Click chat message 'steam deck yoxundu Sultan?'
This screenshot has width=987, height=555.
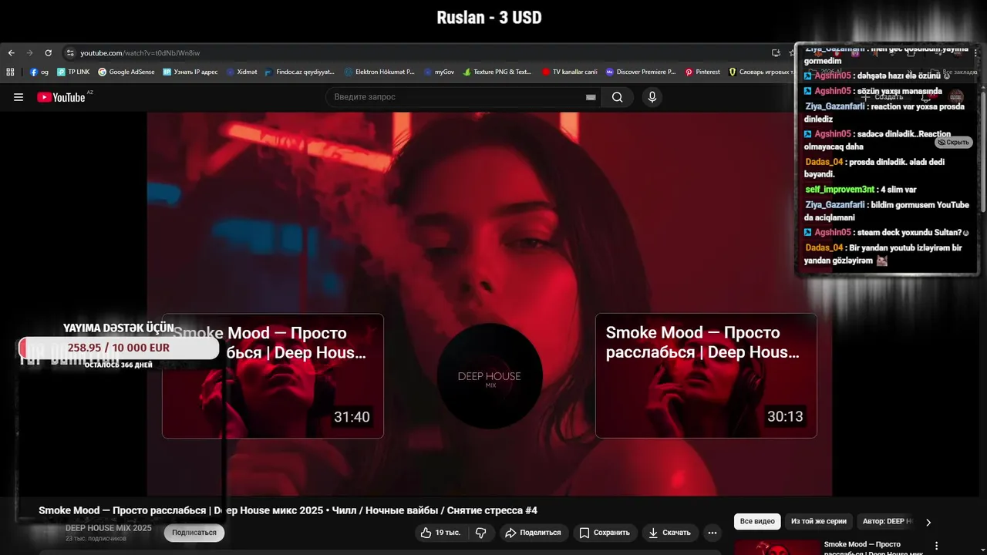click(x=887, y=232)
